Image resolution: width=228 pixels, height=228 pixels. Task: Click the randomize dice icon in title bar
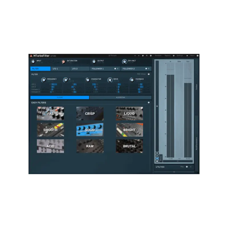143,56
